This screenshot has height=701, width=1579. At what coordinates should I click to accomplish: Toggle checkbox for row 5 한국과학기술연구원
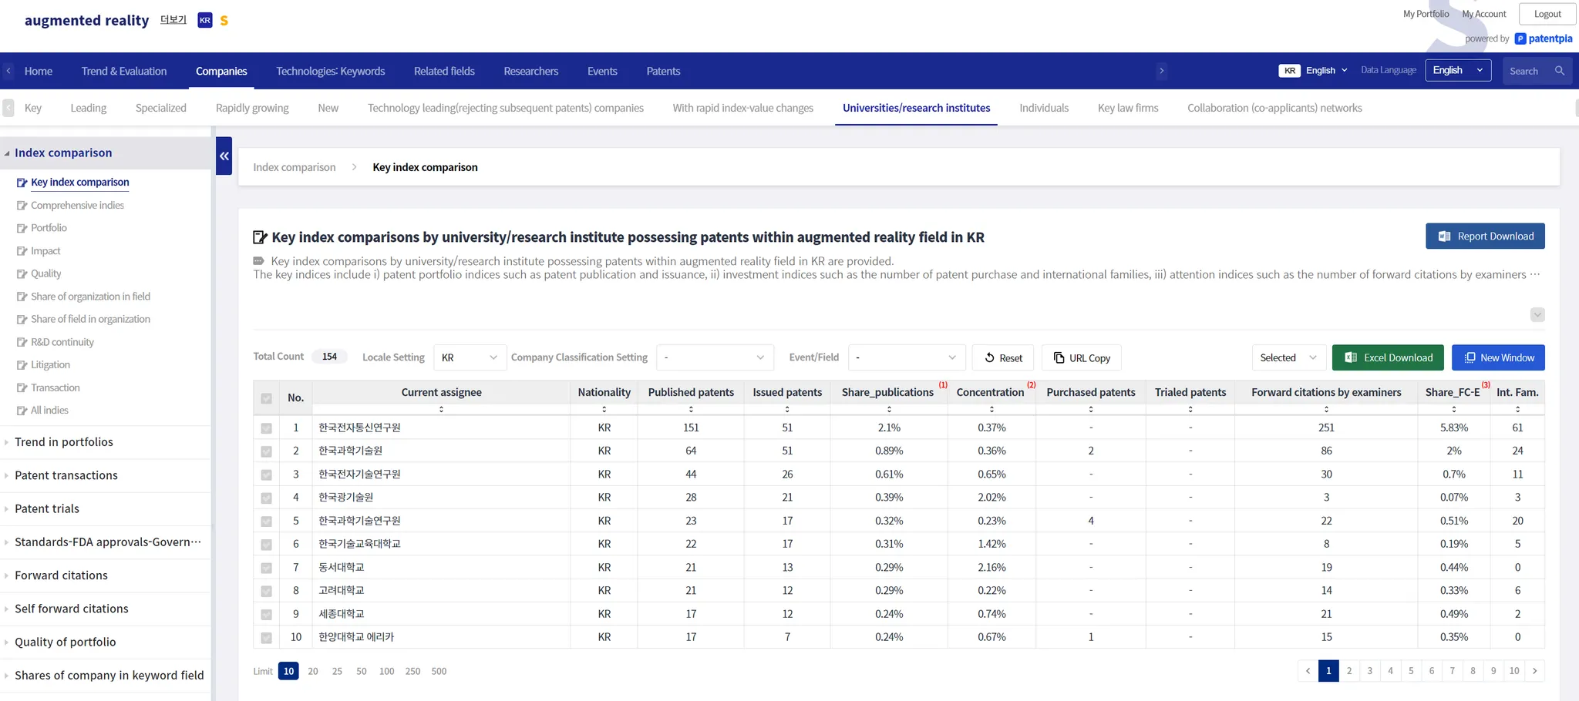pos(266,522)
